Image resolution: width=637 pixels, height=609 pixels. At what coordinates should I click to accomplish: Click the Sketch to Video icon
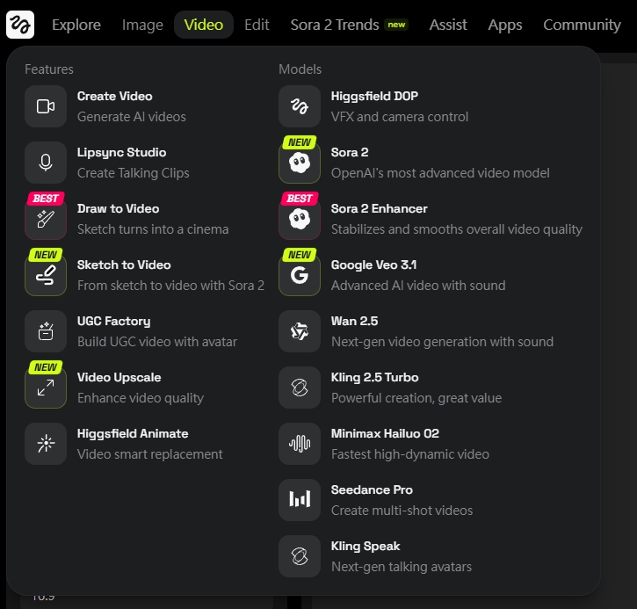click(x=46, y=275)
